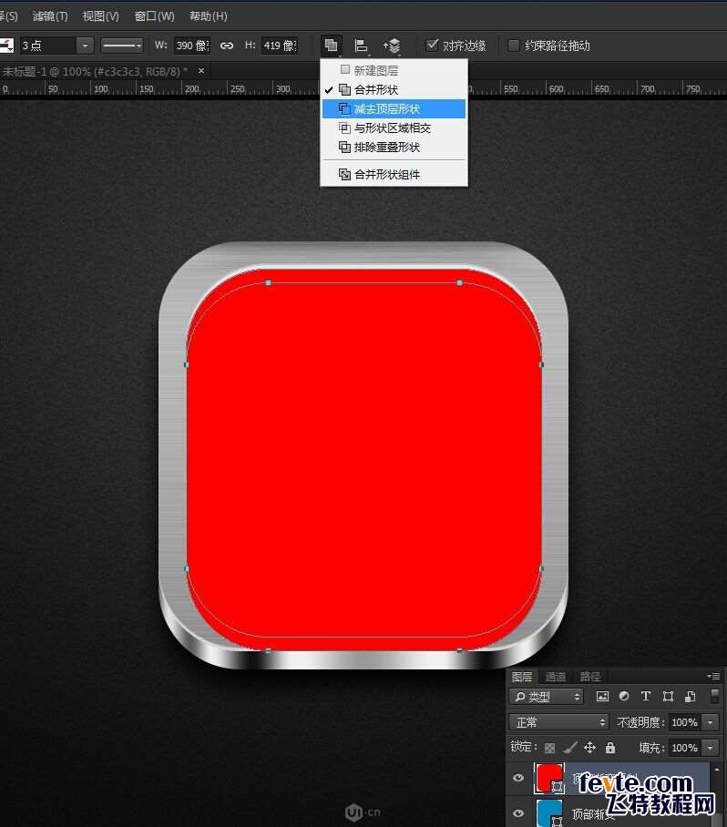Filter layers by pixel image icon

click(x=602, y=696)
